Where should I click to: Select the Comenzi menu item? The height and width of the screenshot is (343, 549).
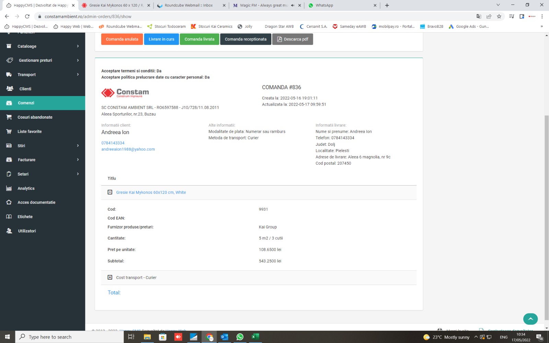(43, 103)
